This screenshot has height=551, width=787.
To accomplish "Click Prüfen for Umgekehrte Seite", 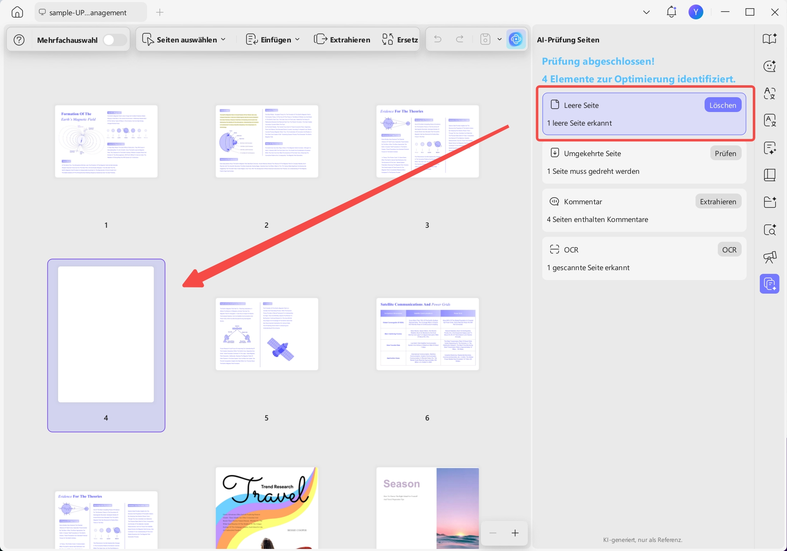I will point(725,153).
